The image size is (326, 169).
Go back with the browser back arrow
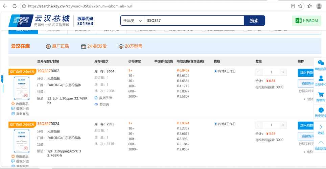(5, 6)
